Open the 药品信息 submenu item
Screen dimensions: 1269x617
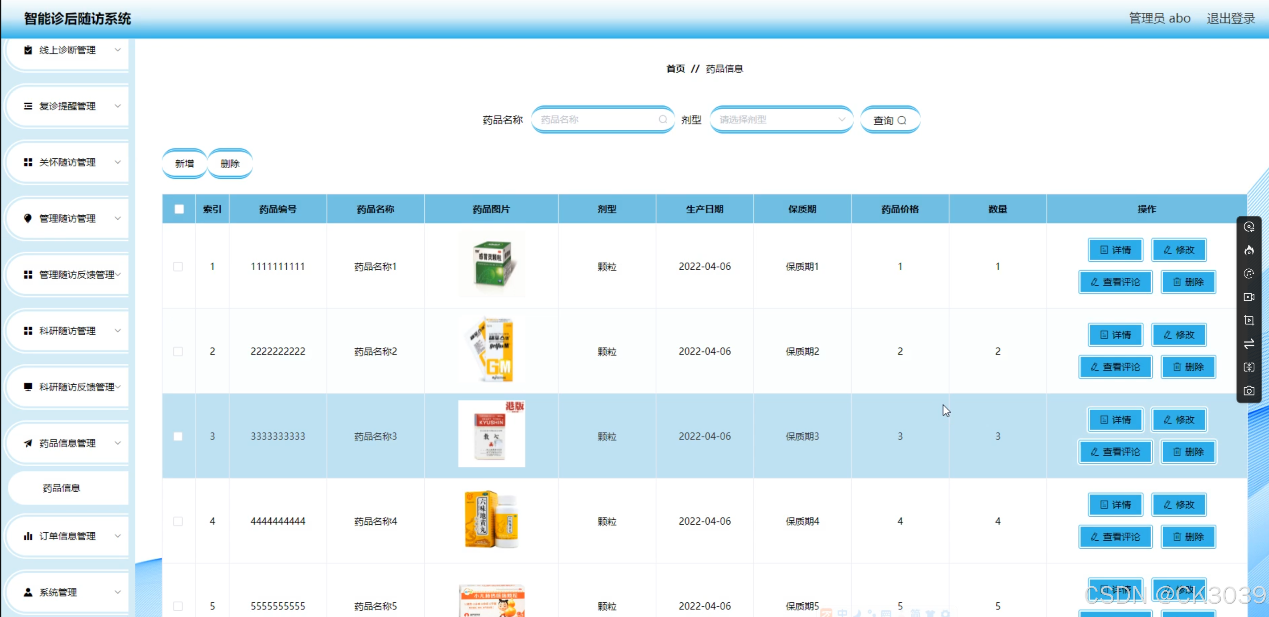pos(62,488)
